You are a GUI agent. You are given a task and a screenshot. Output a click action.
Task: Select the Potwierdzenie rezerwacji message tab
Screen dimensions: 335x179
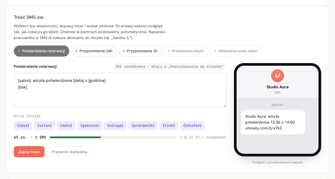(x=42, y=51)
